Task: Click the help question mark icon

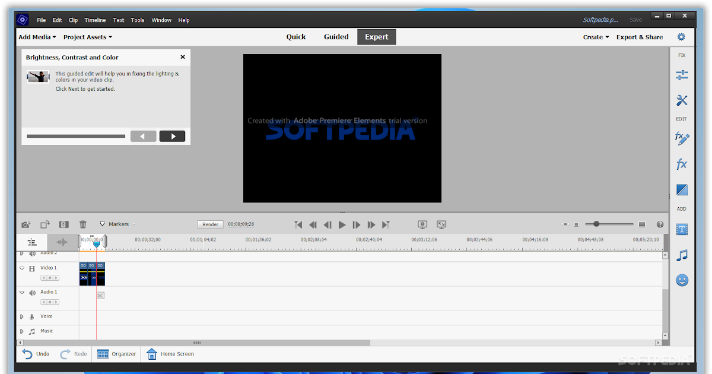Action: coord(660,224)
